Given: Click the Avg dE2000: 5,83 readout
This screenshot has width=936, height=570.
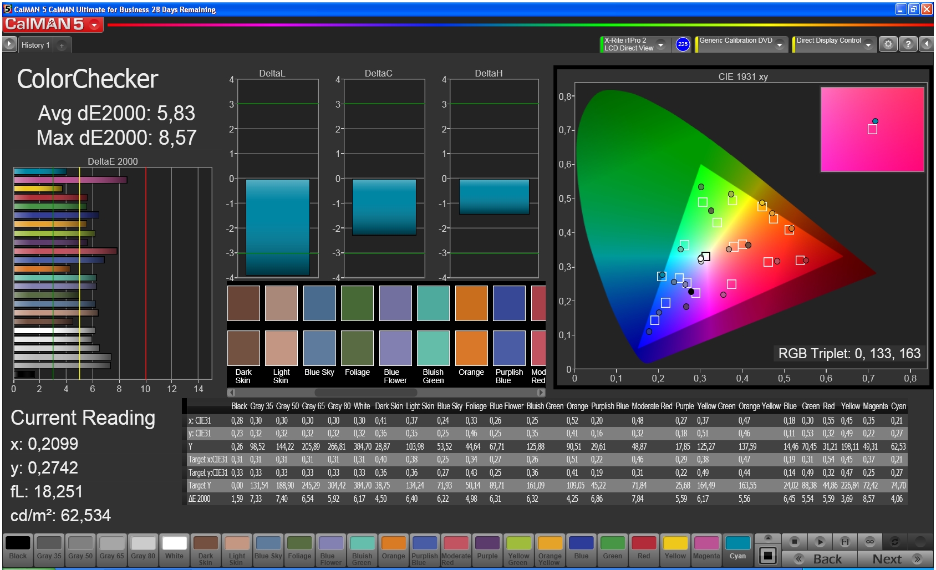Looking at the screenshot, I should pos(116,113).
